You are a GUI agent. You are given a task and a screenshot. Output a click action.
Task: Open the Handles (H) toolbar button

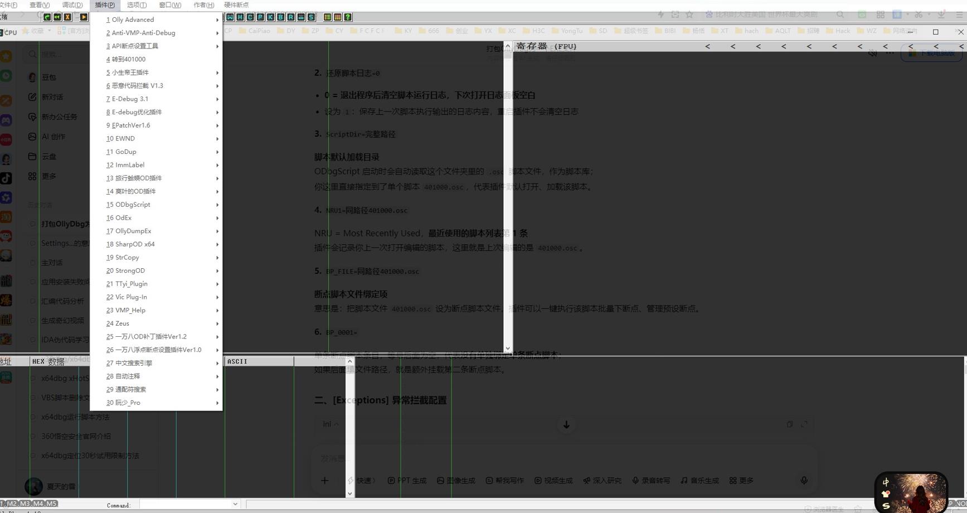pos(240,17)
